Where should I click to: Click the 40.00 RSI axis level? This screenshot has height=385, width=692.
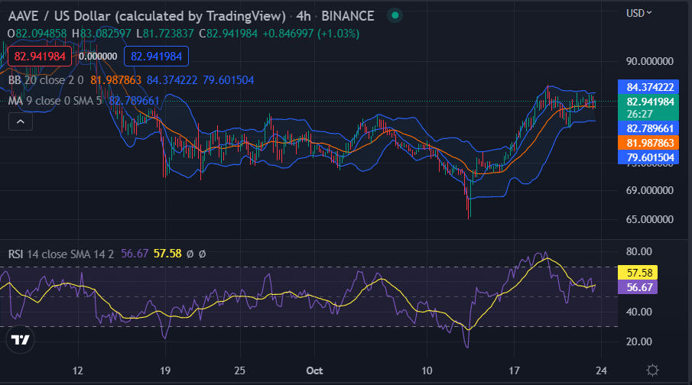pyautogui.click(x=638, y=312)
